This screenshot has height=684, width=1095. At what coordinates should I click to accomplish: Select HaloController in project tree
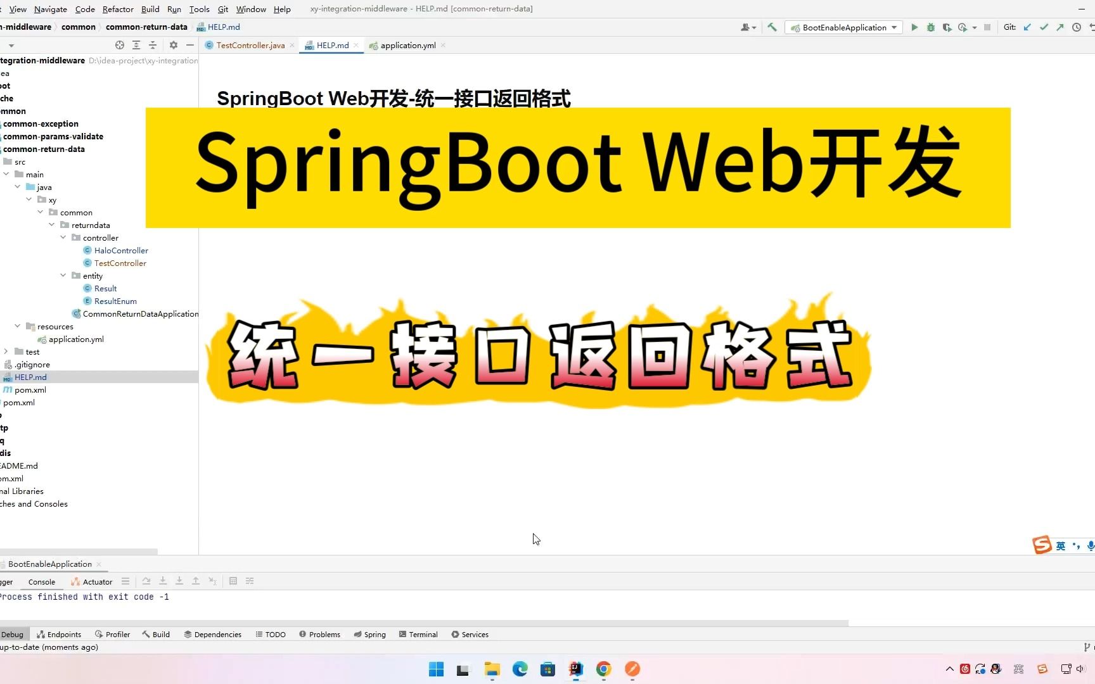[x=121, y=250]
